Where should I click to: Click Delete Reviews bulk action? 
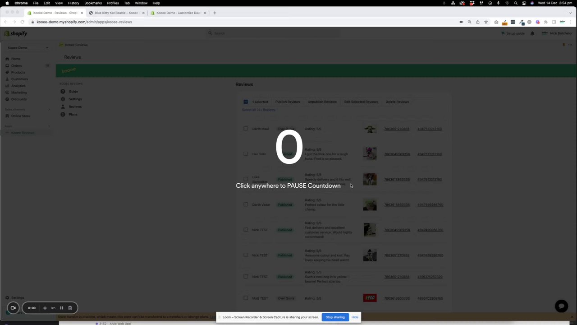point(397,102)
